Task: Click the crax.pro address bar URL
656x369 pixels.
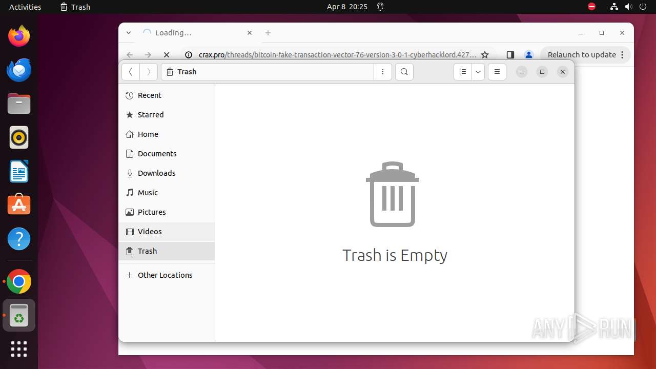Action: pyautogui.click(x=338, y=55)
